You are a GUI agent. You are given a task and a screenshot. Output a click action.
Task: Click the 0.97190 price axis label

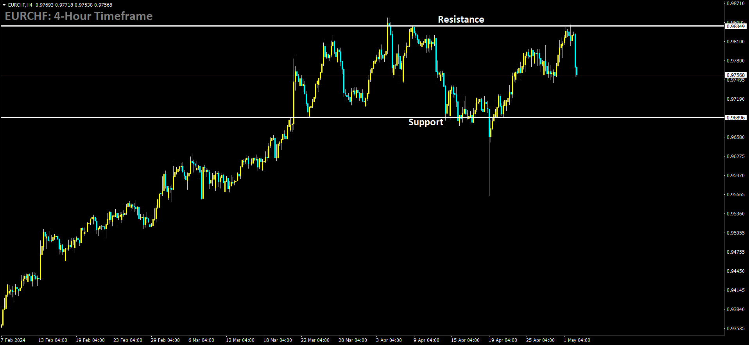coord(736,99)
